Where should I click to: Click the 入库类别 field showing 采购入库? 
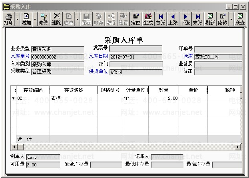[x=58, y=64]
